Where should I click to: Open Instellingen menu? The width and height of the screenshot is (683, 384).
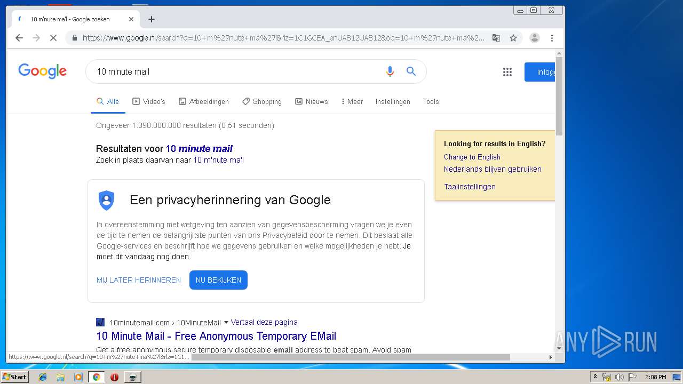coord(393,101)
